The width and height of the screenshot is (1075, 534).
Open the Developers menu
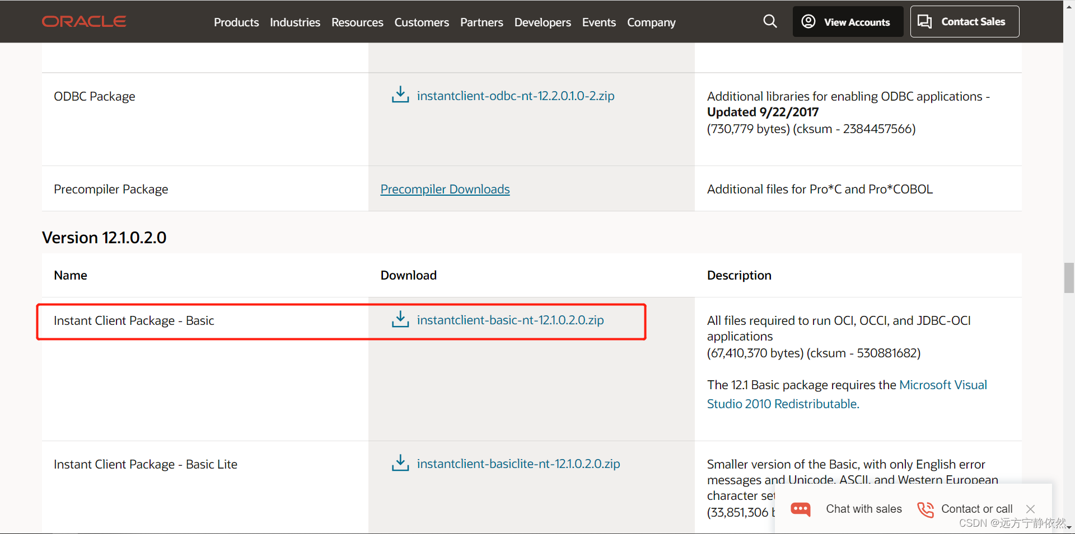tap(543, 22)
